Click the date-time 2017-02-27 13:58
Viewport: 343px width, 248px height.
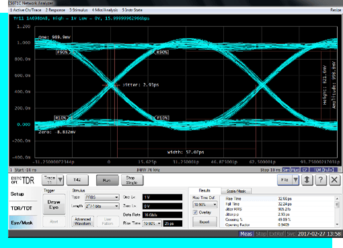319,234
